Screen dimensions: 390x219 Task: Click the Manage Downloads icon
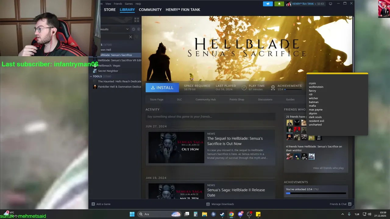tap(208, 204)
